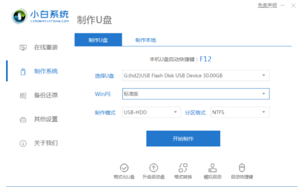The height and width of the screenshot is (187, 308).
Task: Select the 格式转换 icon
Action: pyautogui.click(x=183, y=168)
